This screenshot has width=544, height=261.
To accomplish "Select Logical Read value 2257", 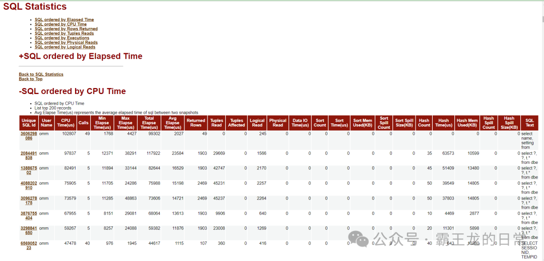I will click(261, 184).
